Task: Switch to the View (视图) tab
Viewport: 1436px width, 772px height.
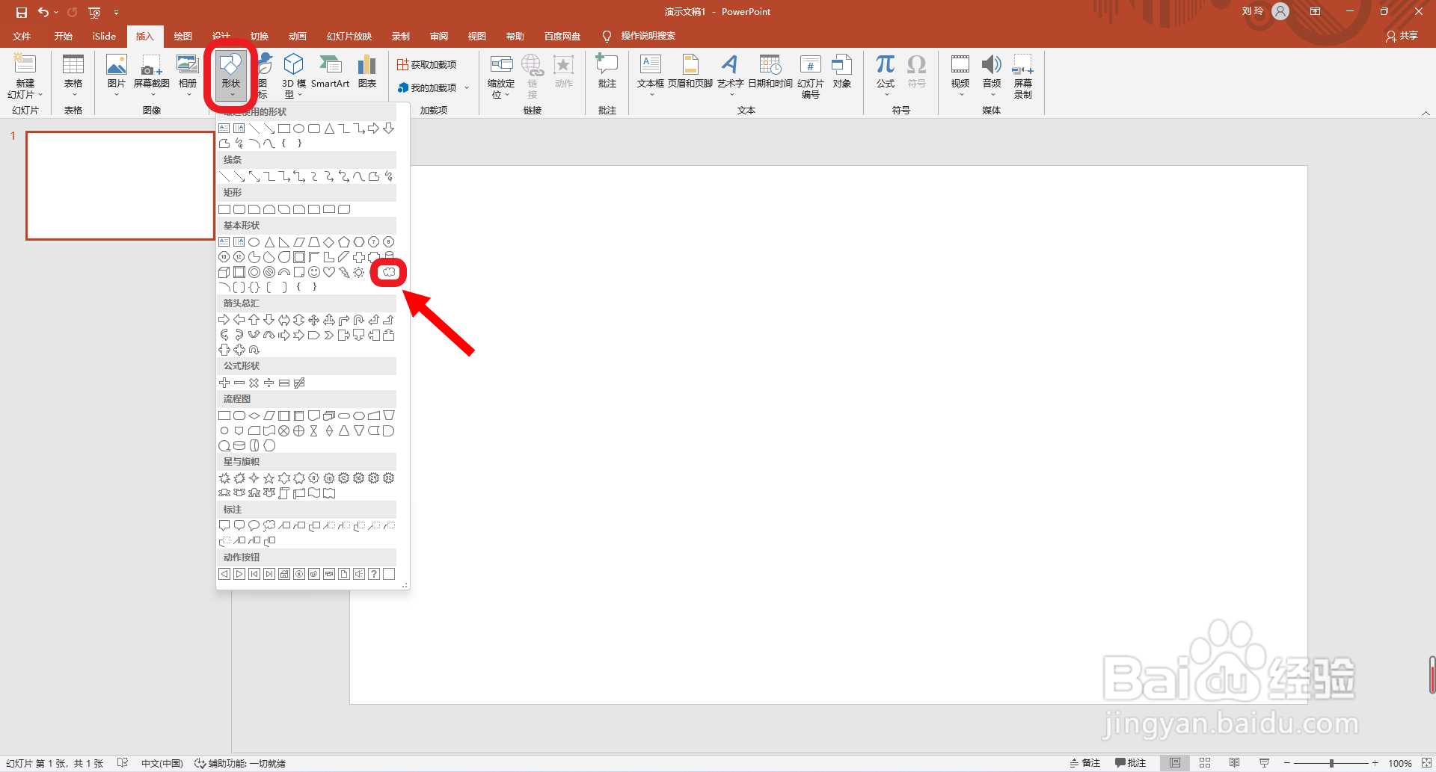Action: (x=477, y=36)
